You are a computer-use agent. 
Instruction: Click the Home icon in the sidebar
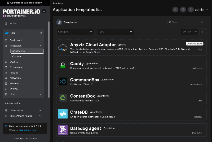click(6, 24)
